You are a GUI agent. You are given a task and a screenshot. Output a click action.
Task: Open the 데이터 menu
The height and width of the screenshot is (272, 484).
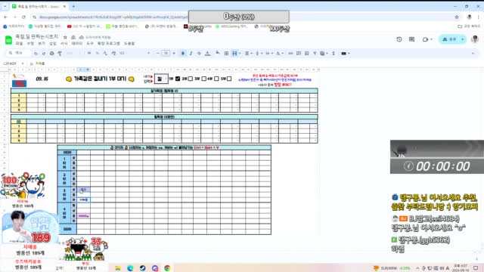pos(77,44)
